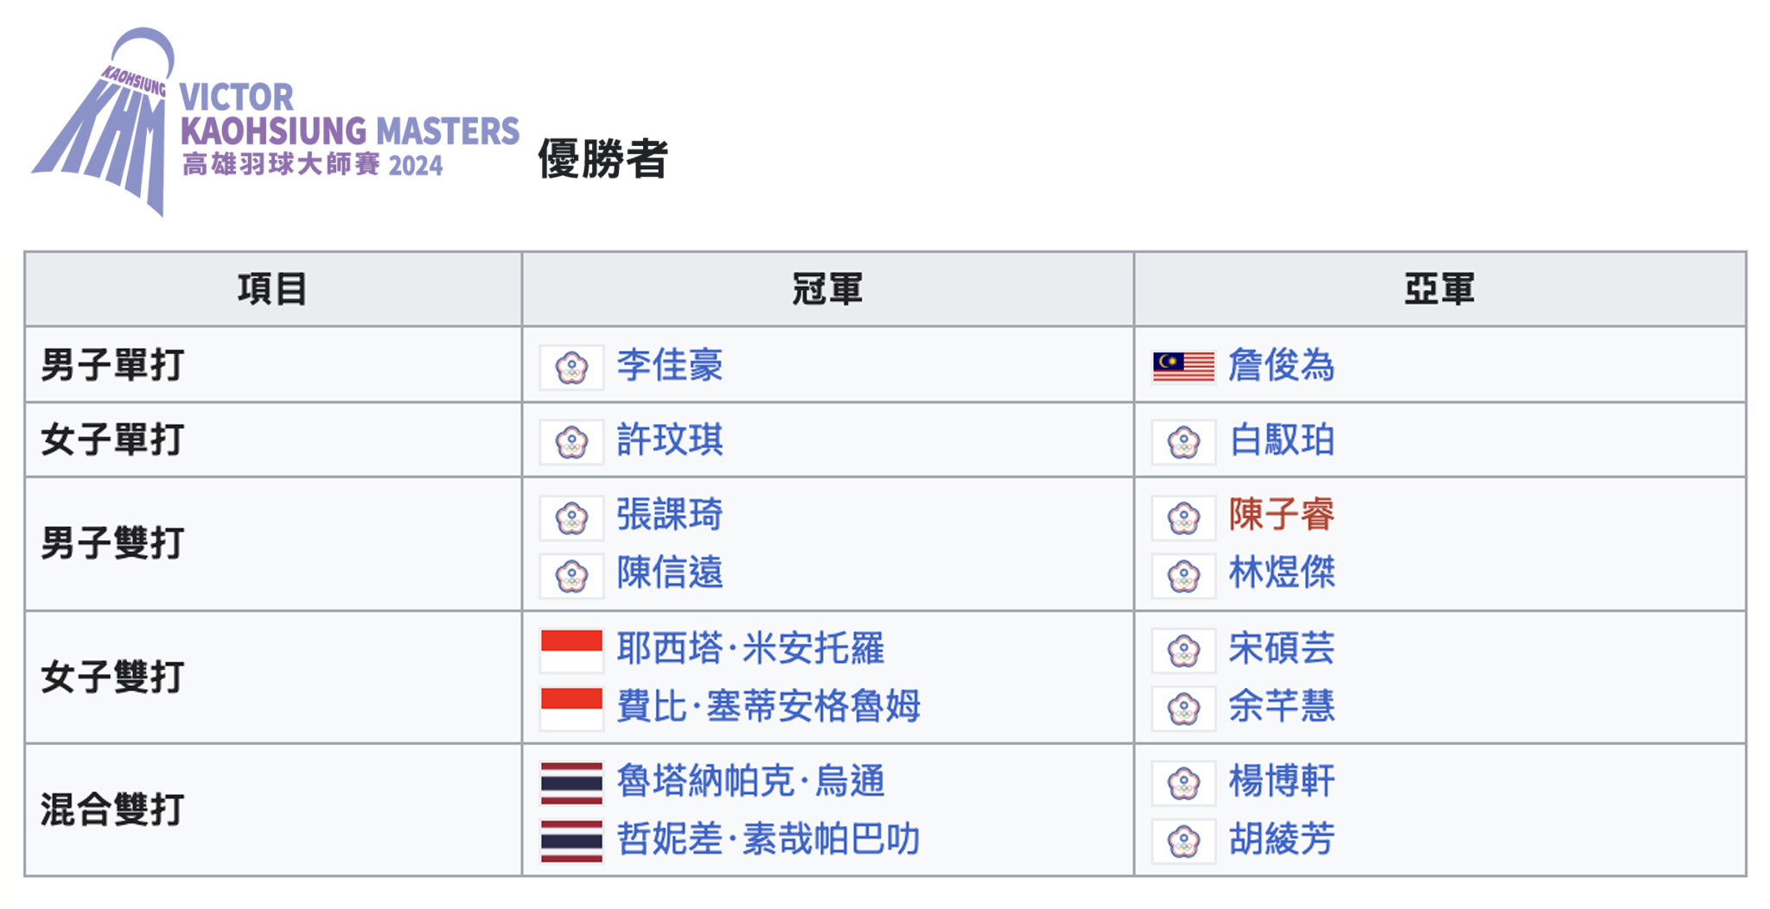Click the Victor Kaohsiung Masters 2024 logo
This screenshot has width=1770, height=909.
click(x=275, y=121)
